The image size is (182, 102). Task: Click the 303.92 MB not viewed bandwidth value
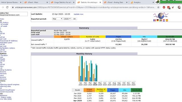170,44
